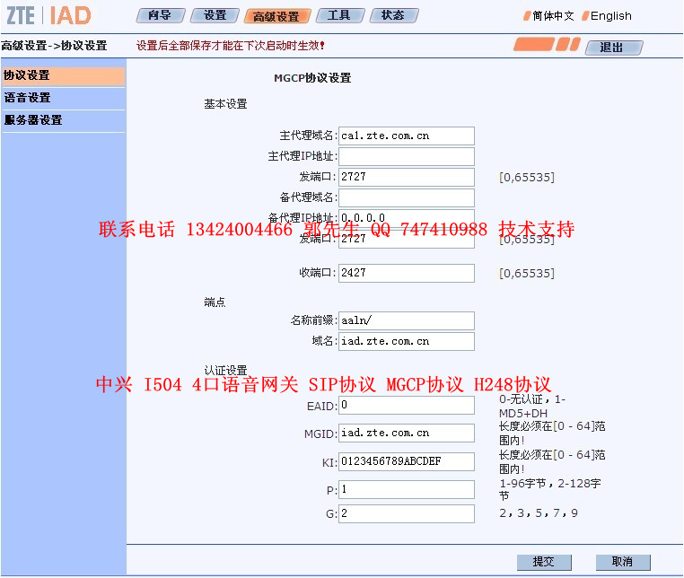Open the 状态 status tab

click(394, 15)
